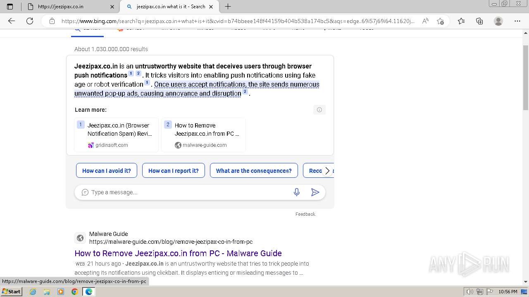The image size is (529, 297).
Task: Open volume control in system tray
Action: click(x=470, y=292)
